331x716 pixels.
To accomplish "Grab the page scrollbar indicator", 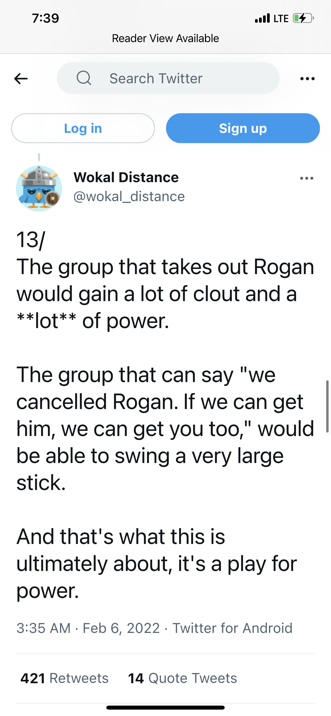I will click(x=327, y=406).
